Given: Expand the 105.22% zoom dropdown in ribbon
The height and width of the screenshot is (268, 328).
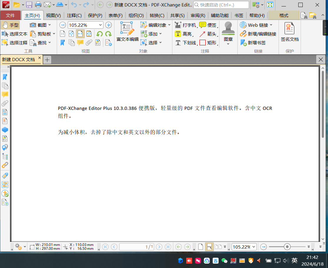Looking at the screenshot, I should (100, 25).
